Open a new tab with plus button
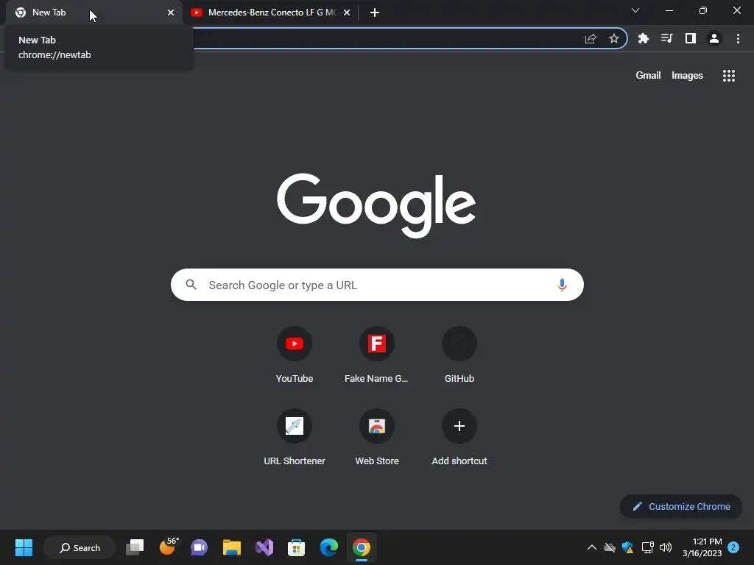 click(375, 13)
